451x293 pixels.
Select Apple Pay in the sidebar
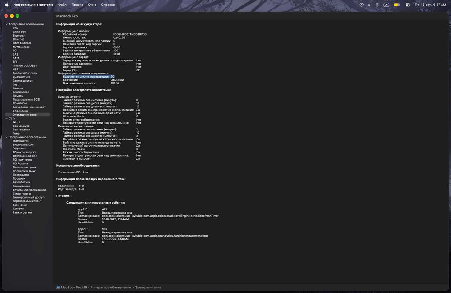[19, 32]
